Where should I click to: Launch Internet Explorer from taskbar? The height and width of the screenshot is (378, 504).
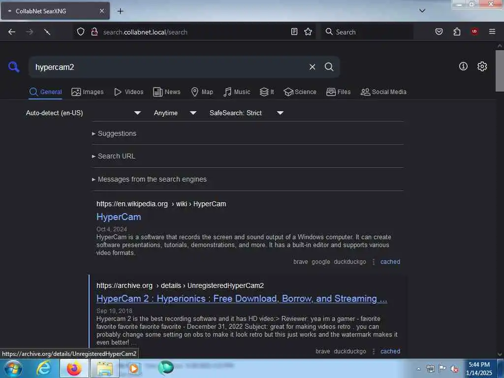(43, 368)
